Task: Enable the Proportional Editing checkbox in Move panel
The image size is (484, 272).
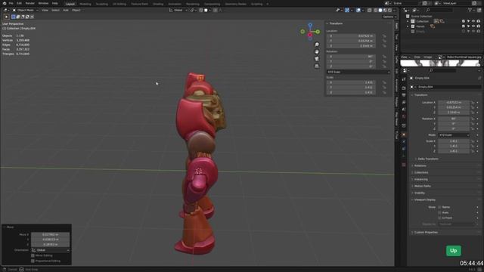Action: (x=33, y=261)
